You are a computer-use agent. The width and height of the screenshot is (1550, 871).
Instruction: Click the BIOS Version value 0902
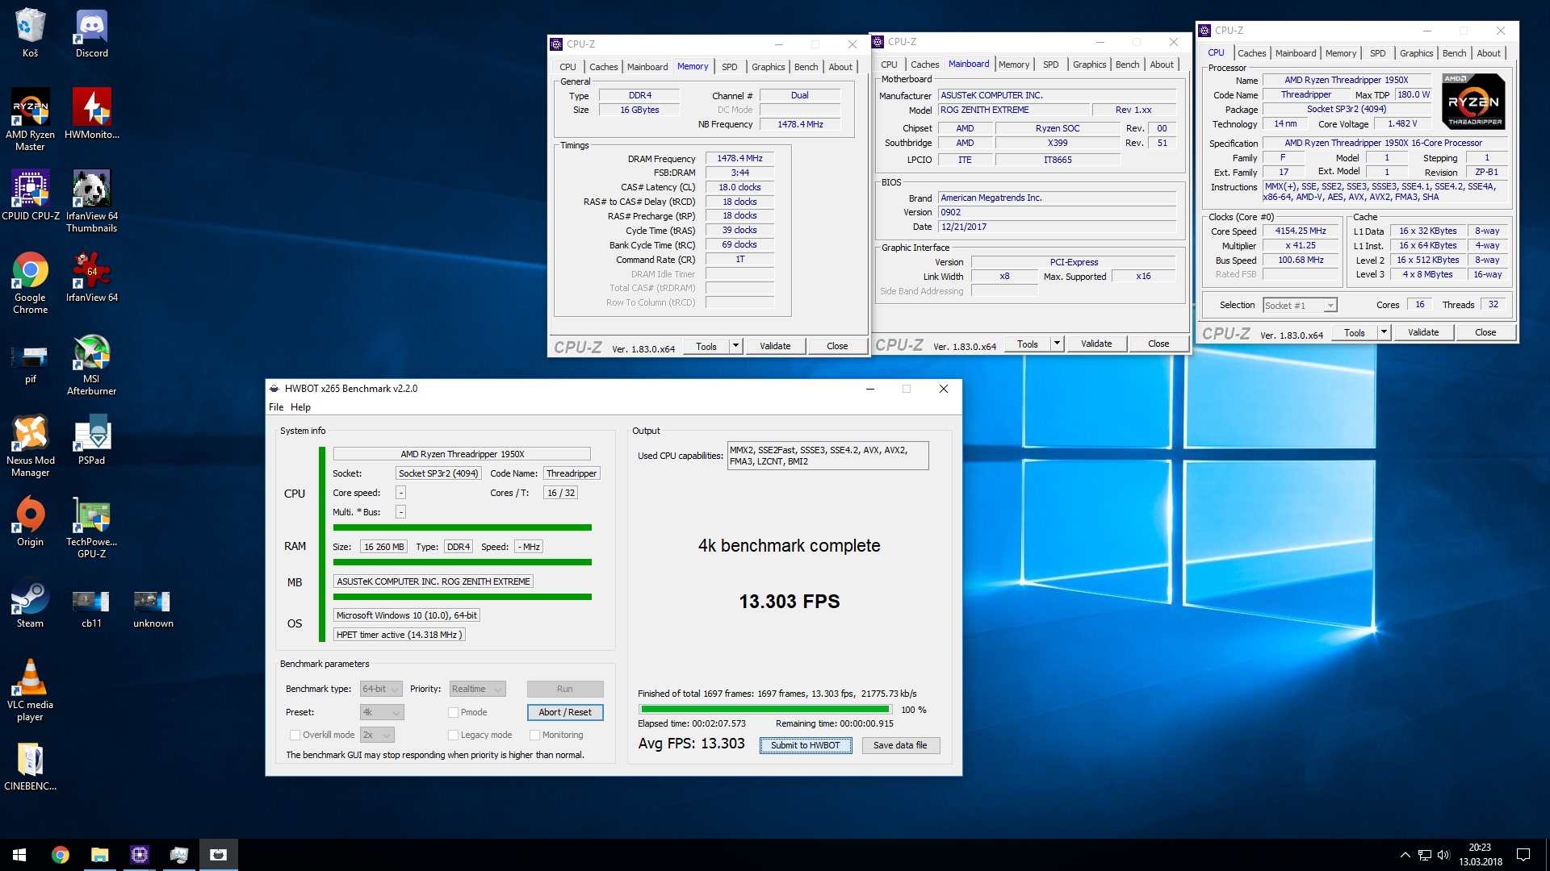coord(1058,212)
